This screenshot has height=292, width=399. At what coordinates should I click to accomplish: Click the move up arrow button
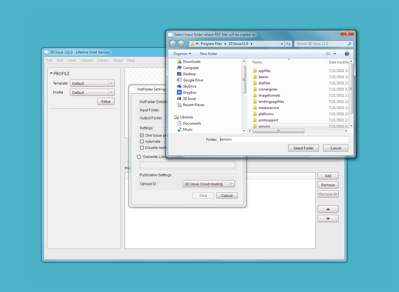pos(328,209)
